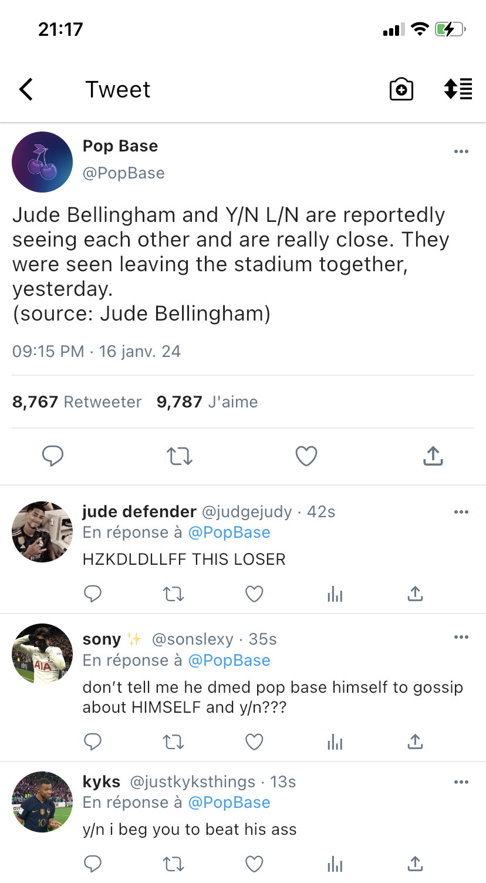Viewport: 486px width, 883px height.
Task: Tap Pop Base's cherry profile picture
Action: coord(42,162)
